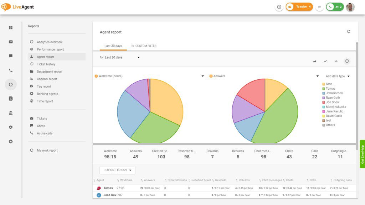Click the plus icon in top bar

[279, 7]
